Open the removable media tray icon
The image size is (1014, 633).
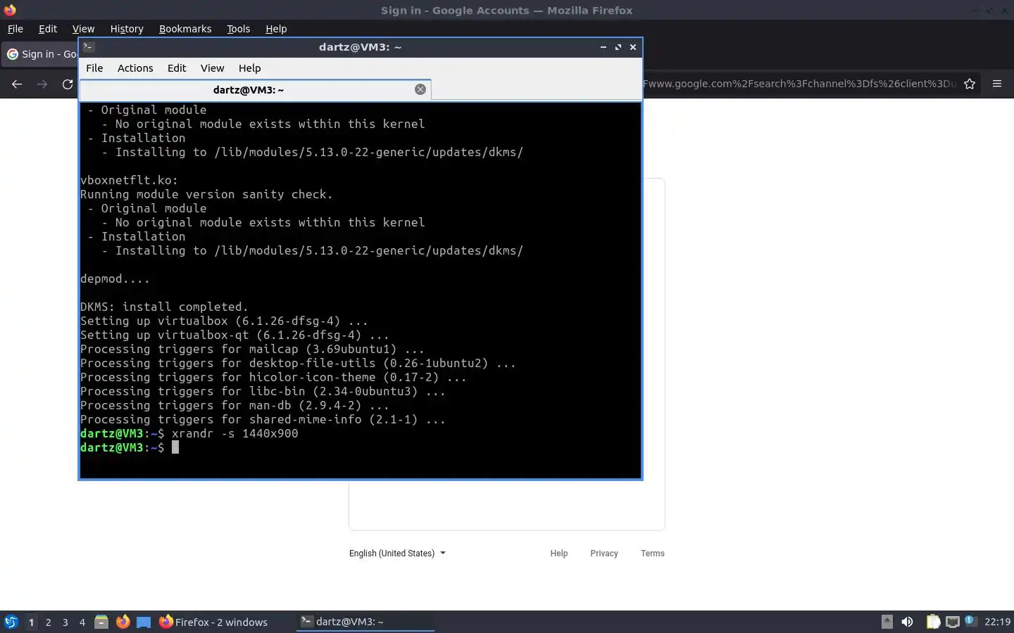(x=887, y=622)
